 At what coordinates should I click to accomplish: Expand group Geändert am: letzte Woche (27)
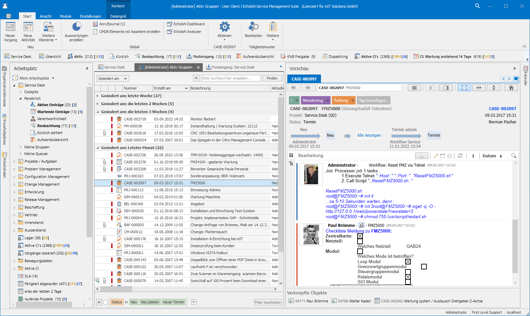pos(98,96)
